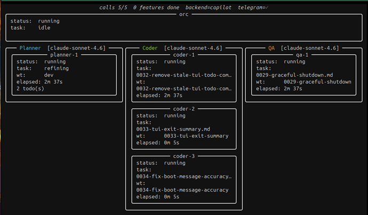Click the "wt:" label in coder-3
368x215 pixels.
[141, 184]
